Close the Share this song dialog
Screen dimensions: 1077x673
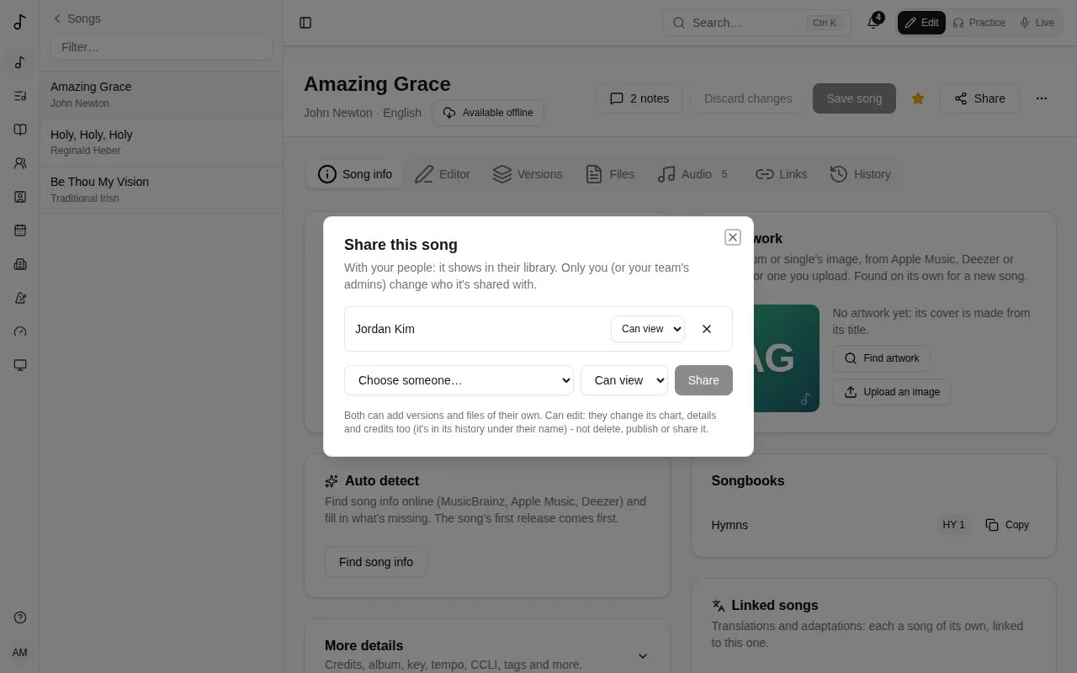tap(733, 237)
